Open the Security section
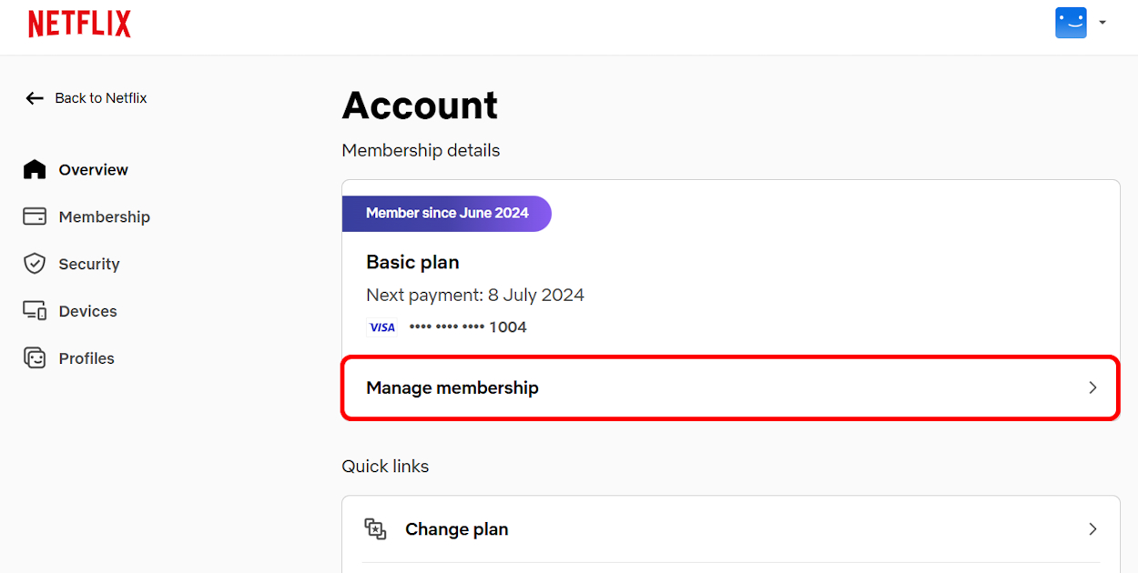 [x=88, y=264]
